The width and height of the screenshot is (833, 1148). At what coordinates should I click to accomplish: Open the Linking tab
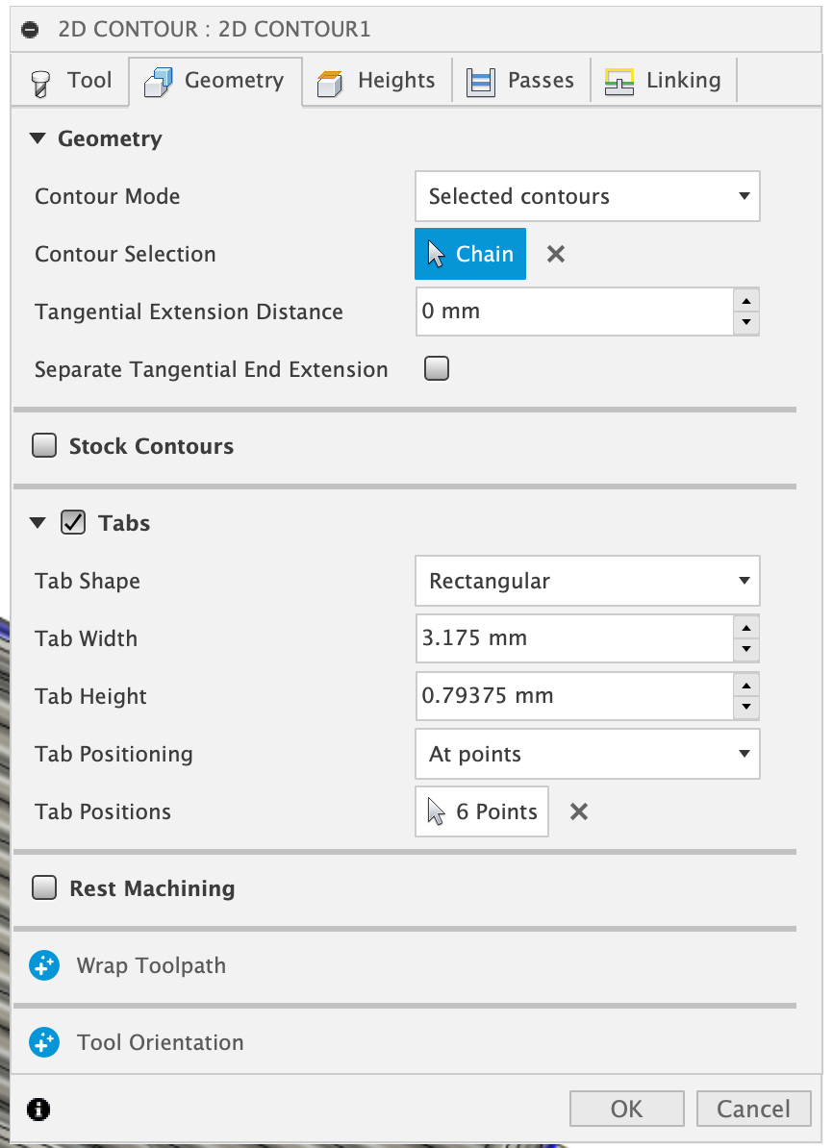664,81
